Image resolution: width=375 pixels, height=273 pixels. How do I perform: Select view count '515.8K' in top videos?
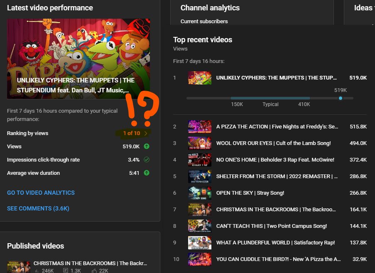click(358, 126)
